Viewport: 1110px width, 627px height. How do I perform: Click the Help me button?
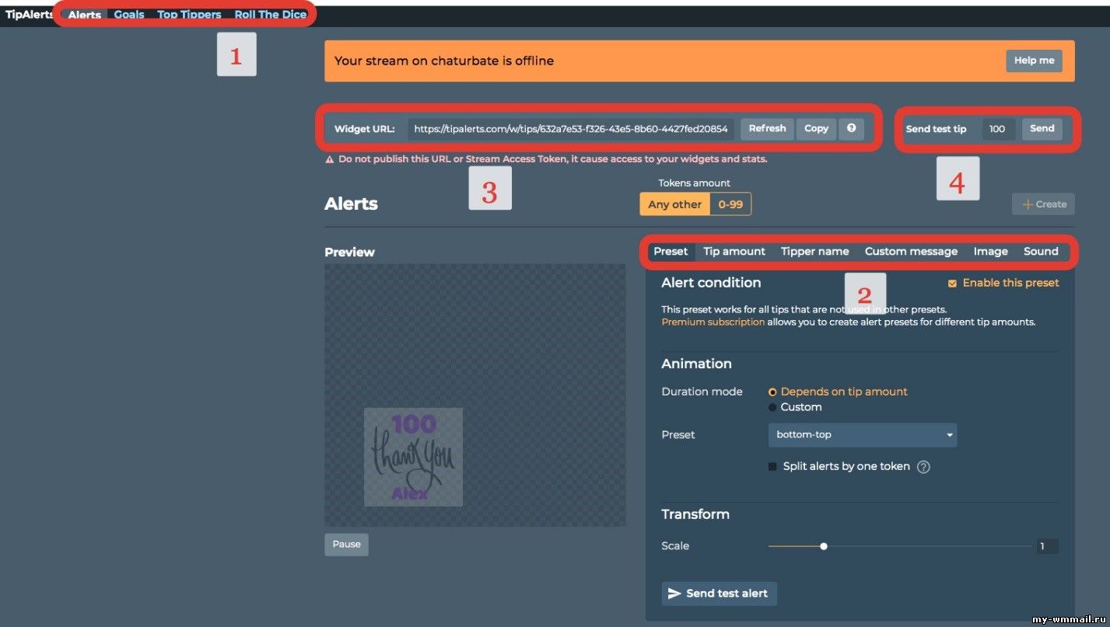pyautogui.click(x=1034, y=61)
